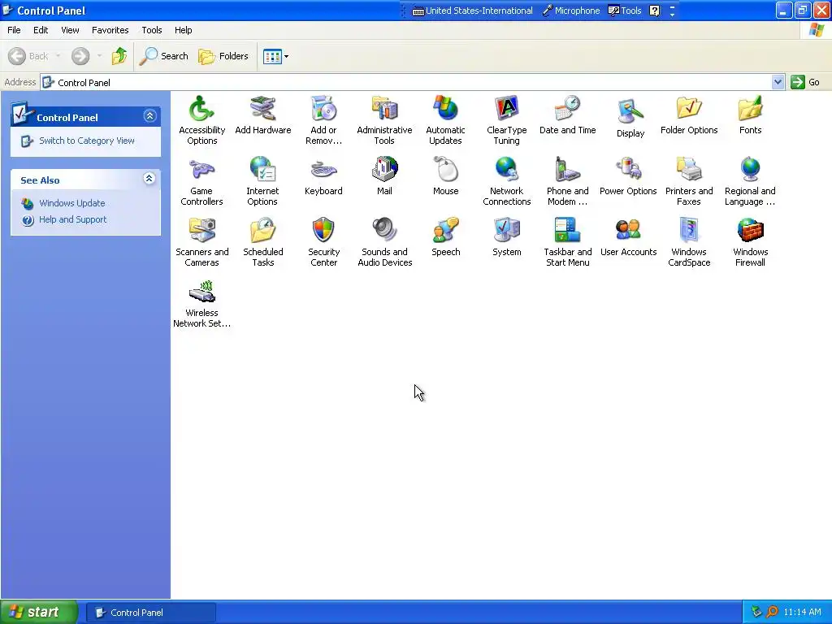Select Windows CardSpace icon
The height and width of the screenshot is (624, 832).
point(689,231)
